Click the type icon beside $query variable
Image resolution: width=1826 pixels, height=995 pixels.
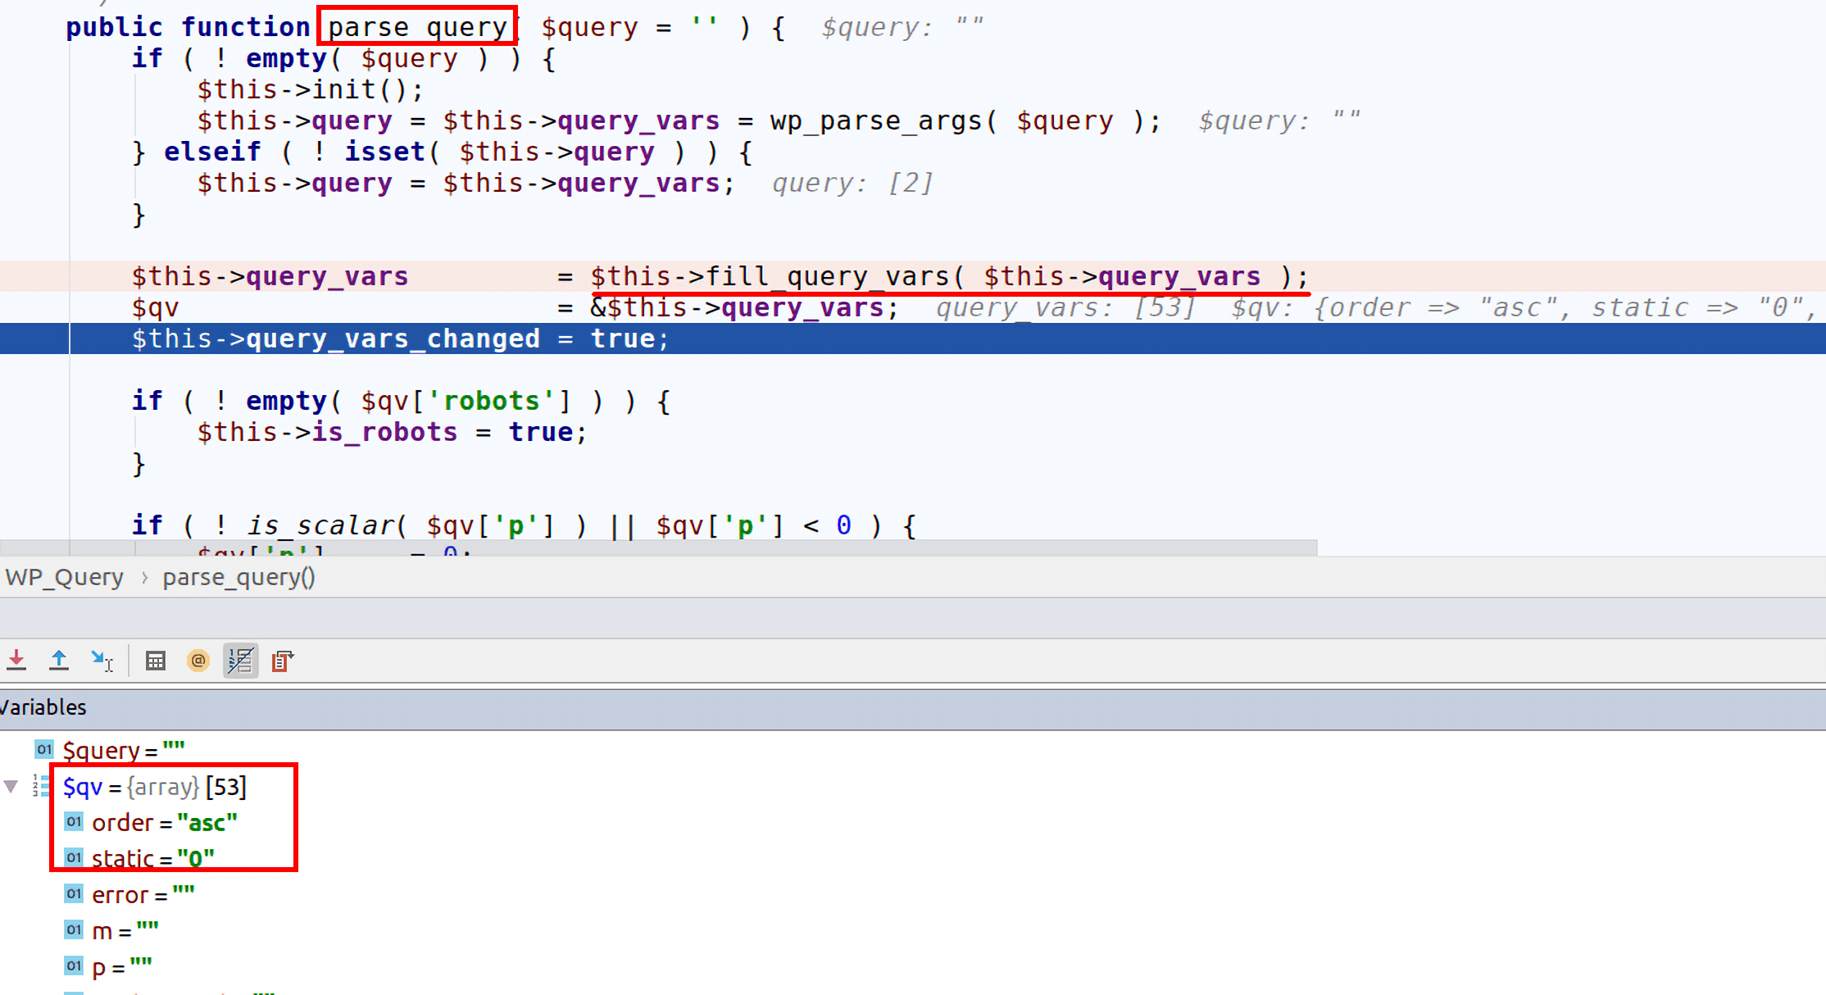pyautogui.click(x=44, y=749)
